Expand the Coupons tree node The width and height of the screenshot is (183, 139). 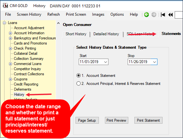pyautogui.click(x=10, y=79)
